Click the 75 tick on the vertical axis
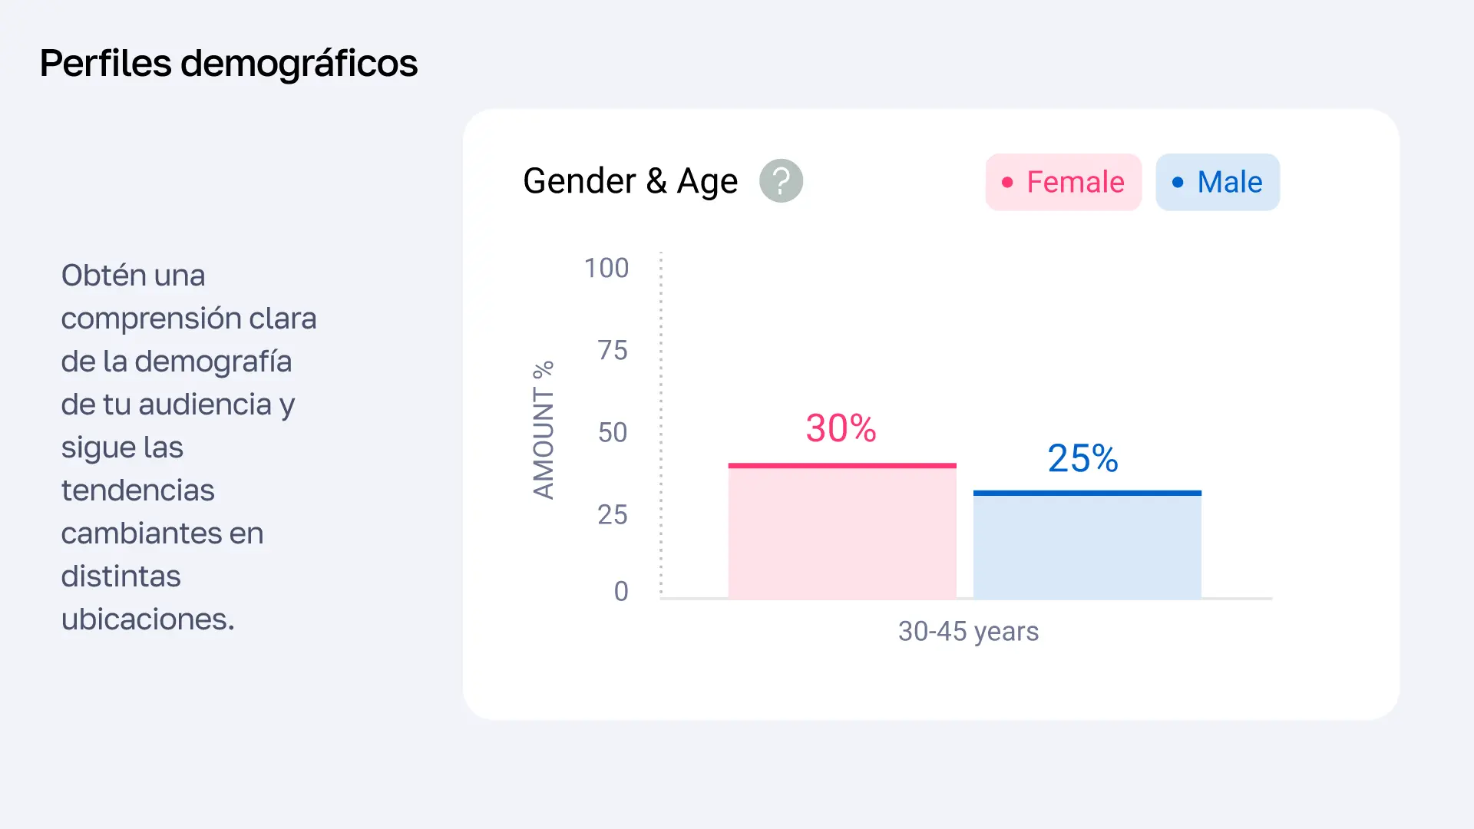 [x=613, y=350]
